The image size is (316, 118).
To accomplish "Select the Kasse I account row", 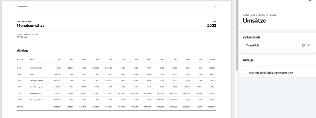I will coord(116,74).
